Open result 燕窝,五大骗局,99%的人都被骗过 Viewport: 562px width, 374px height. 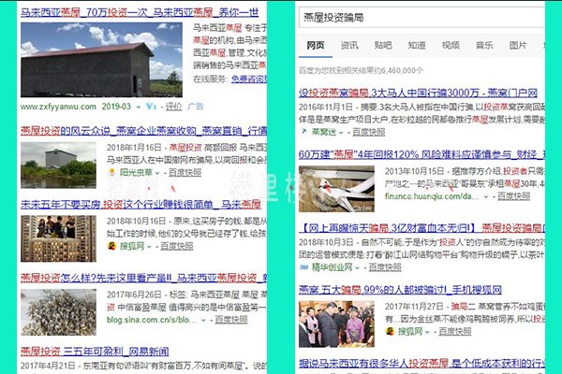400,290
